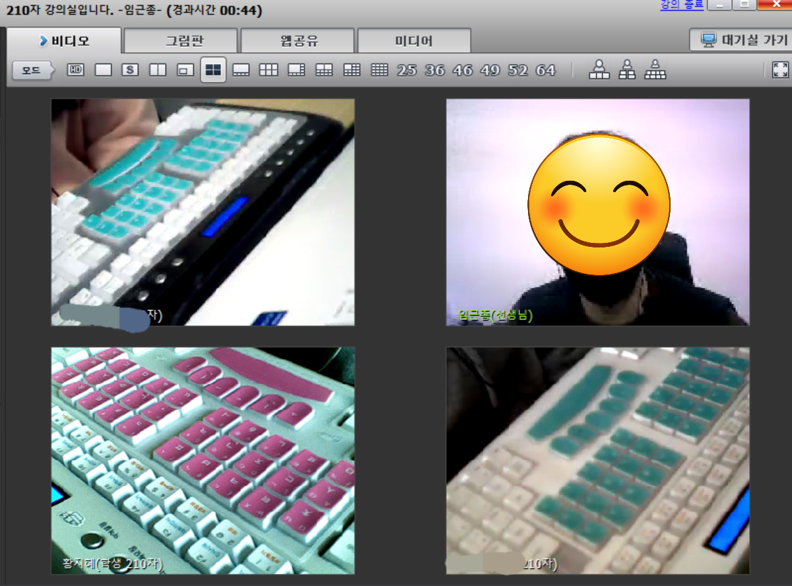Open the 그림판 tab
This screenshot has height=586, width=792.
pos(180,41)
